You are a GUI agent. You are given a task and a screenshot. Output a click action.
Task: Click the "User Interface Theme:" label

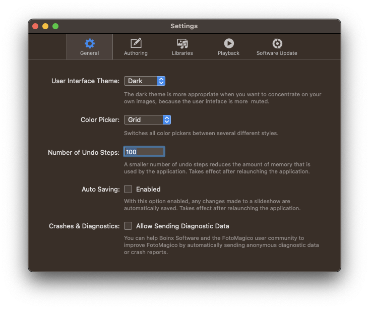coord(85,81)
